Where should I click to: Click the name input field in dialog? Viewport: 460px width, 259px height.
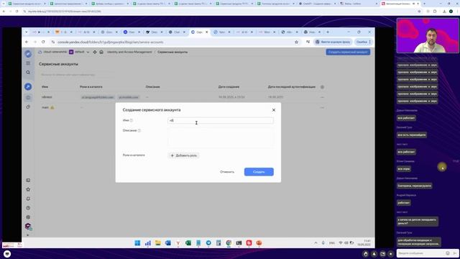tap(221, 120)
